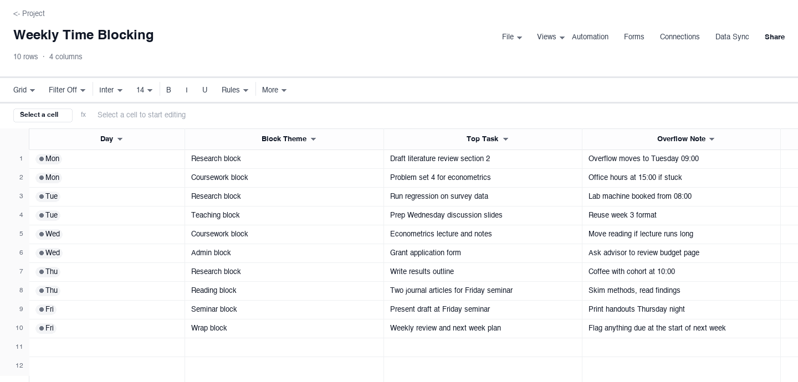
Task: Select 'Problem set 4 for econometrics' cell
Action: [483, 178]
